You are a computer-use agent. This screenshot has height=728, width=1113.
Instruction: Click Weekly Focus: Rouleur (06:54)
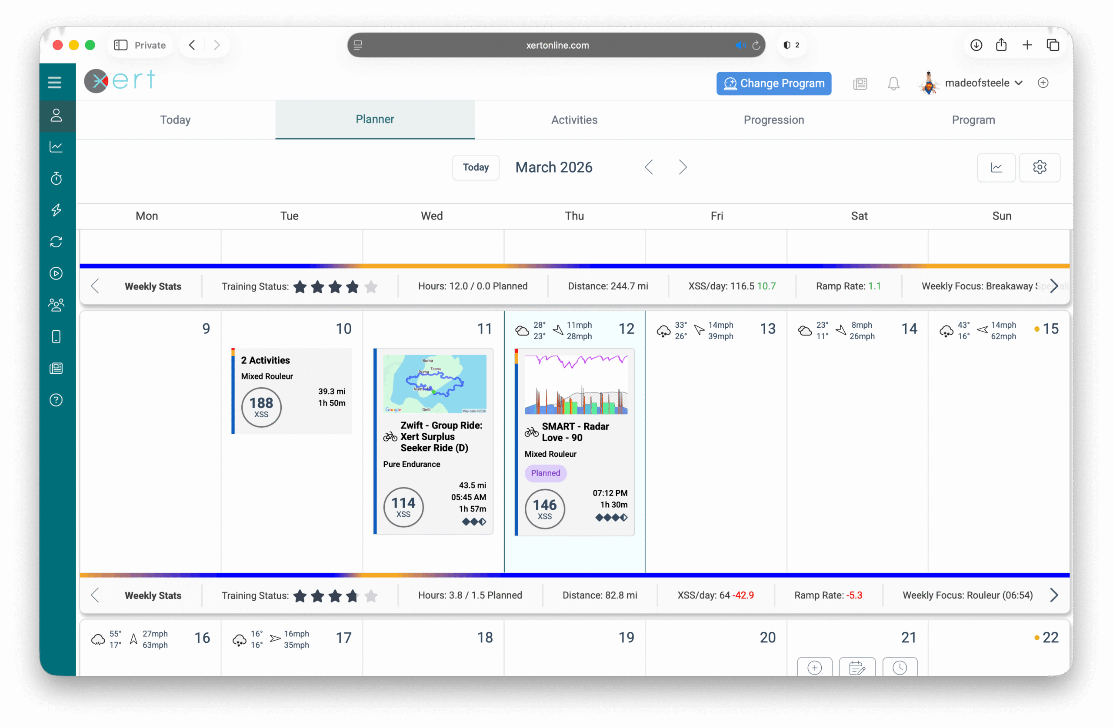click(967, 595)
